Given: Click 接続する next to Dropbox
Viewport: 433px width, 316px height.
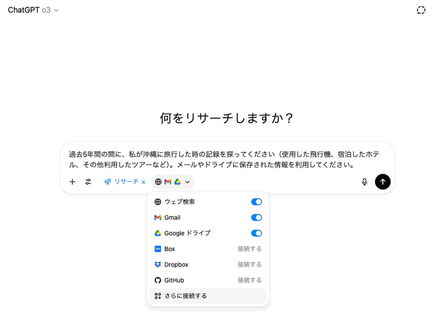Looking at the screenshot, I should (x=249, y=265).
